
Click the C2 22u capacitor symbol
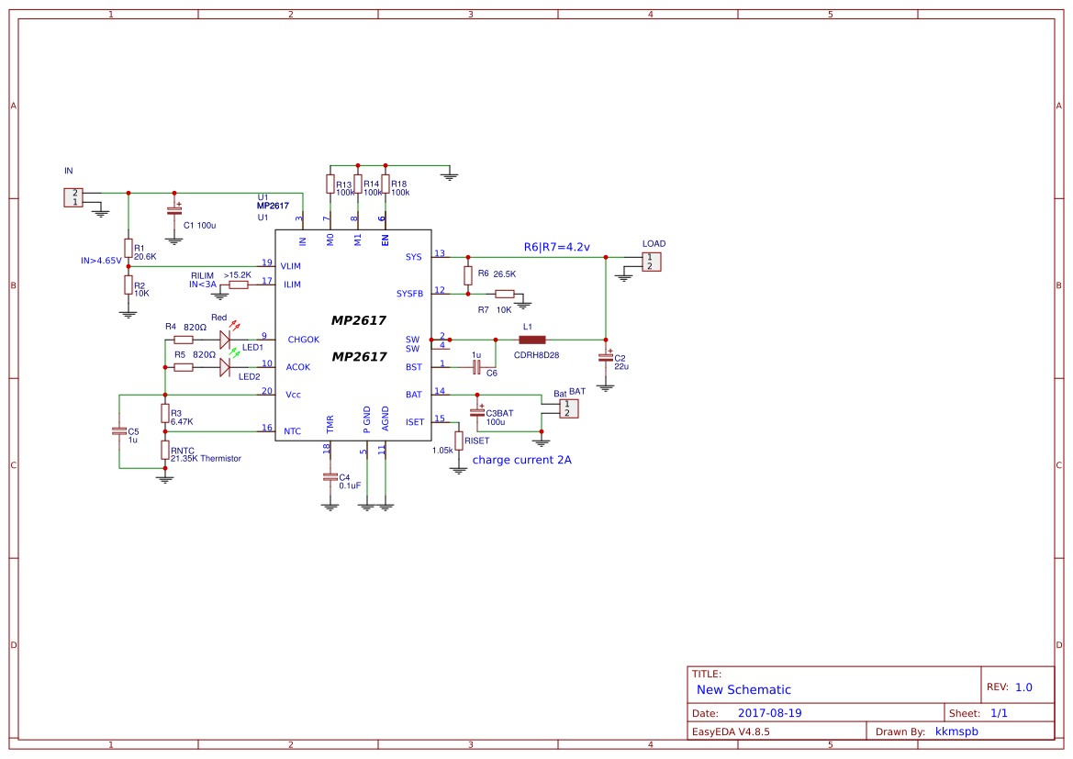click(606, 358)
